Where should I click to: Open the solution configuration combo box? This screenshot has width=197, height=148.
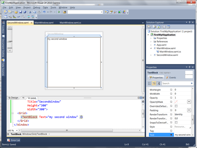coord(85,12)
